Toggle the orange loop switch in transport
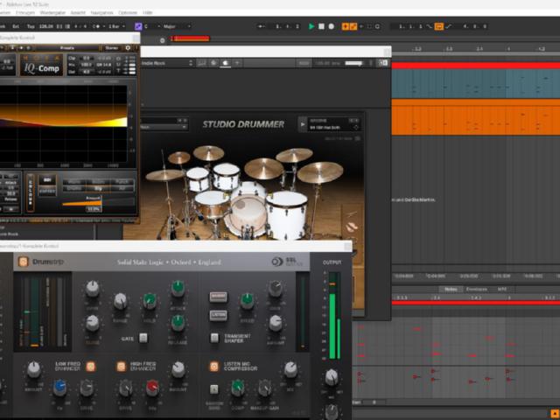Screen dimensions: 560x420 pos(439,26)
